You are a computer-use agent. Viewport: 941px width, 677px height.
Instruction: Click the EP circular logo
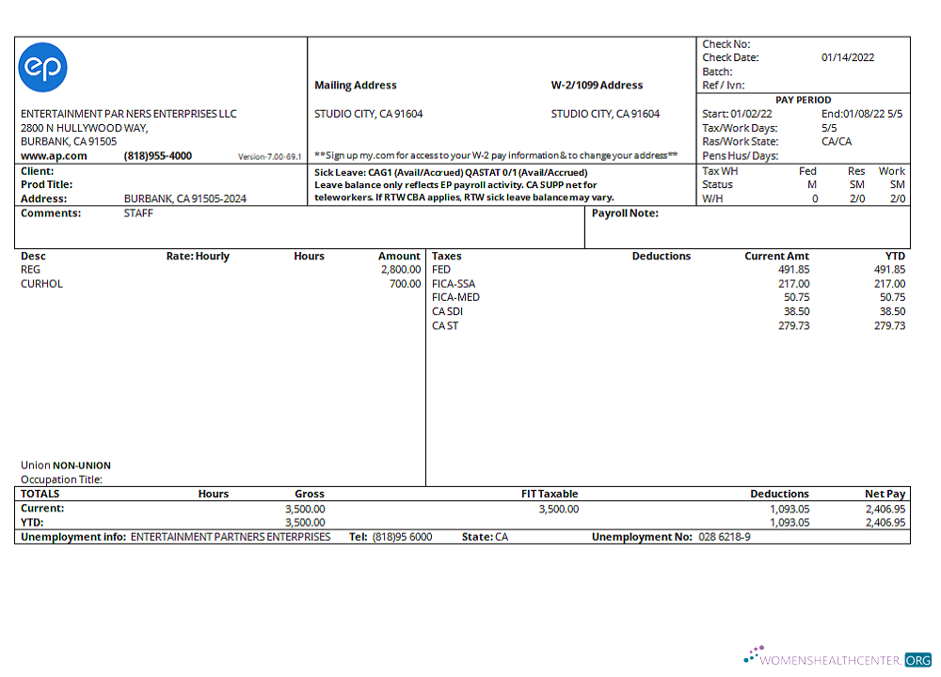[x=42, y=67]
